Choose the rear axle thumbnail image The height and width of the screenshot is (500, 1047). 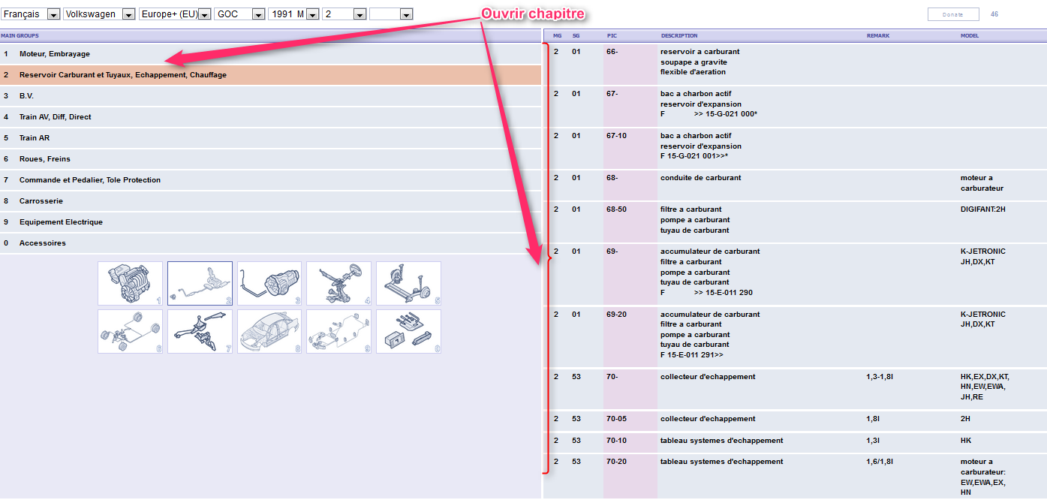(408, 283)
